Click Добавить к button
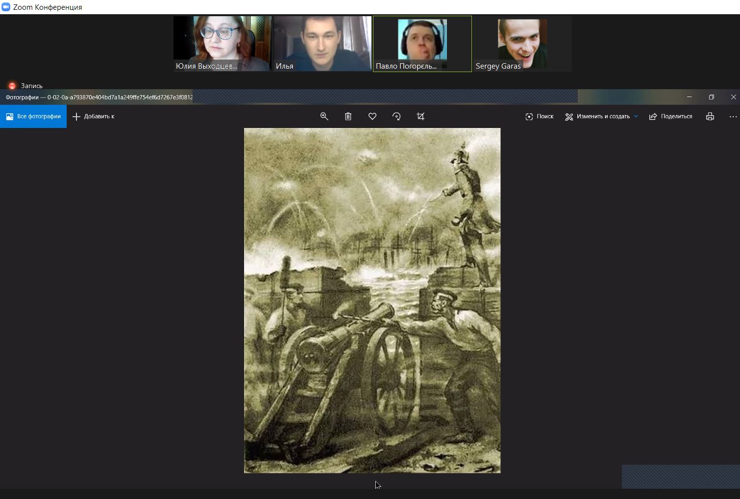The height and width of the screenshot is (499, 740). [94, 116]
